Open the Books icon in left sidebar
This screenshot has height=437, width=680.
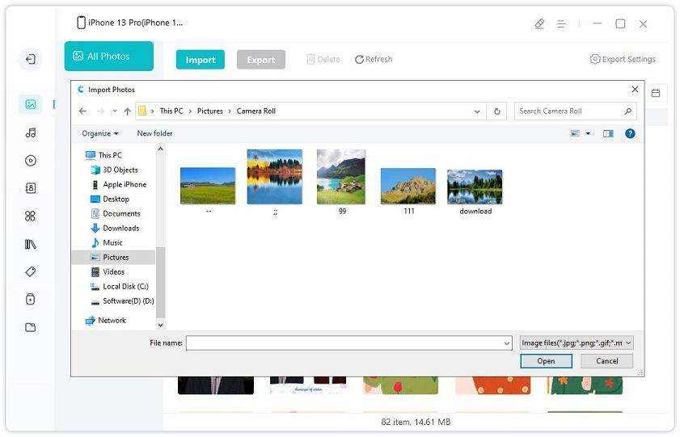click(31, 244)
